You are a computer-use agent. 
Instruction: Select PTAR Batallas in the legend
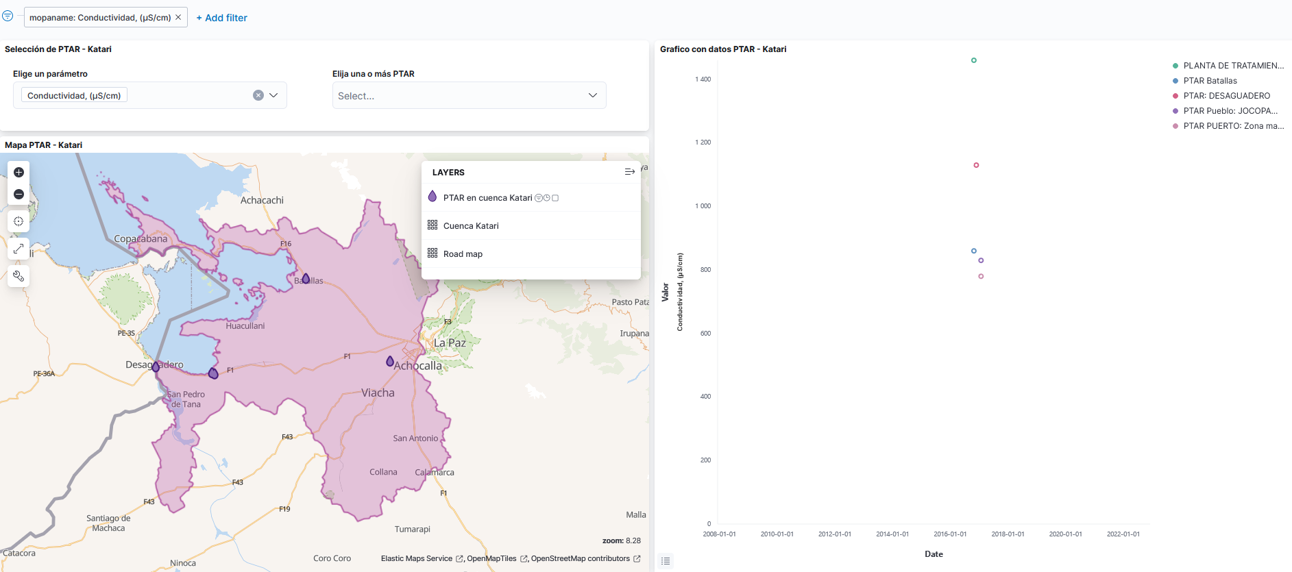click(1210, 81)
